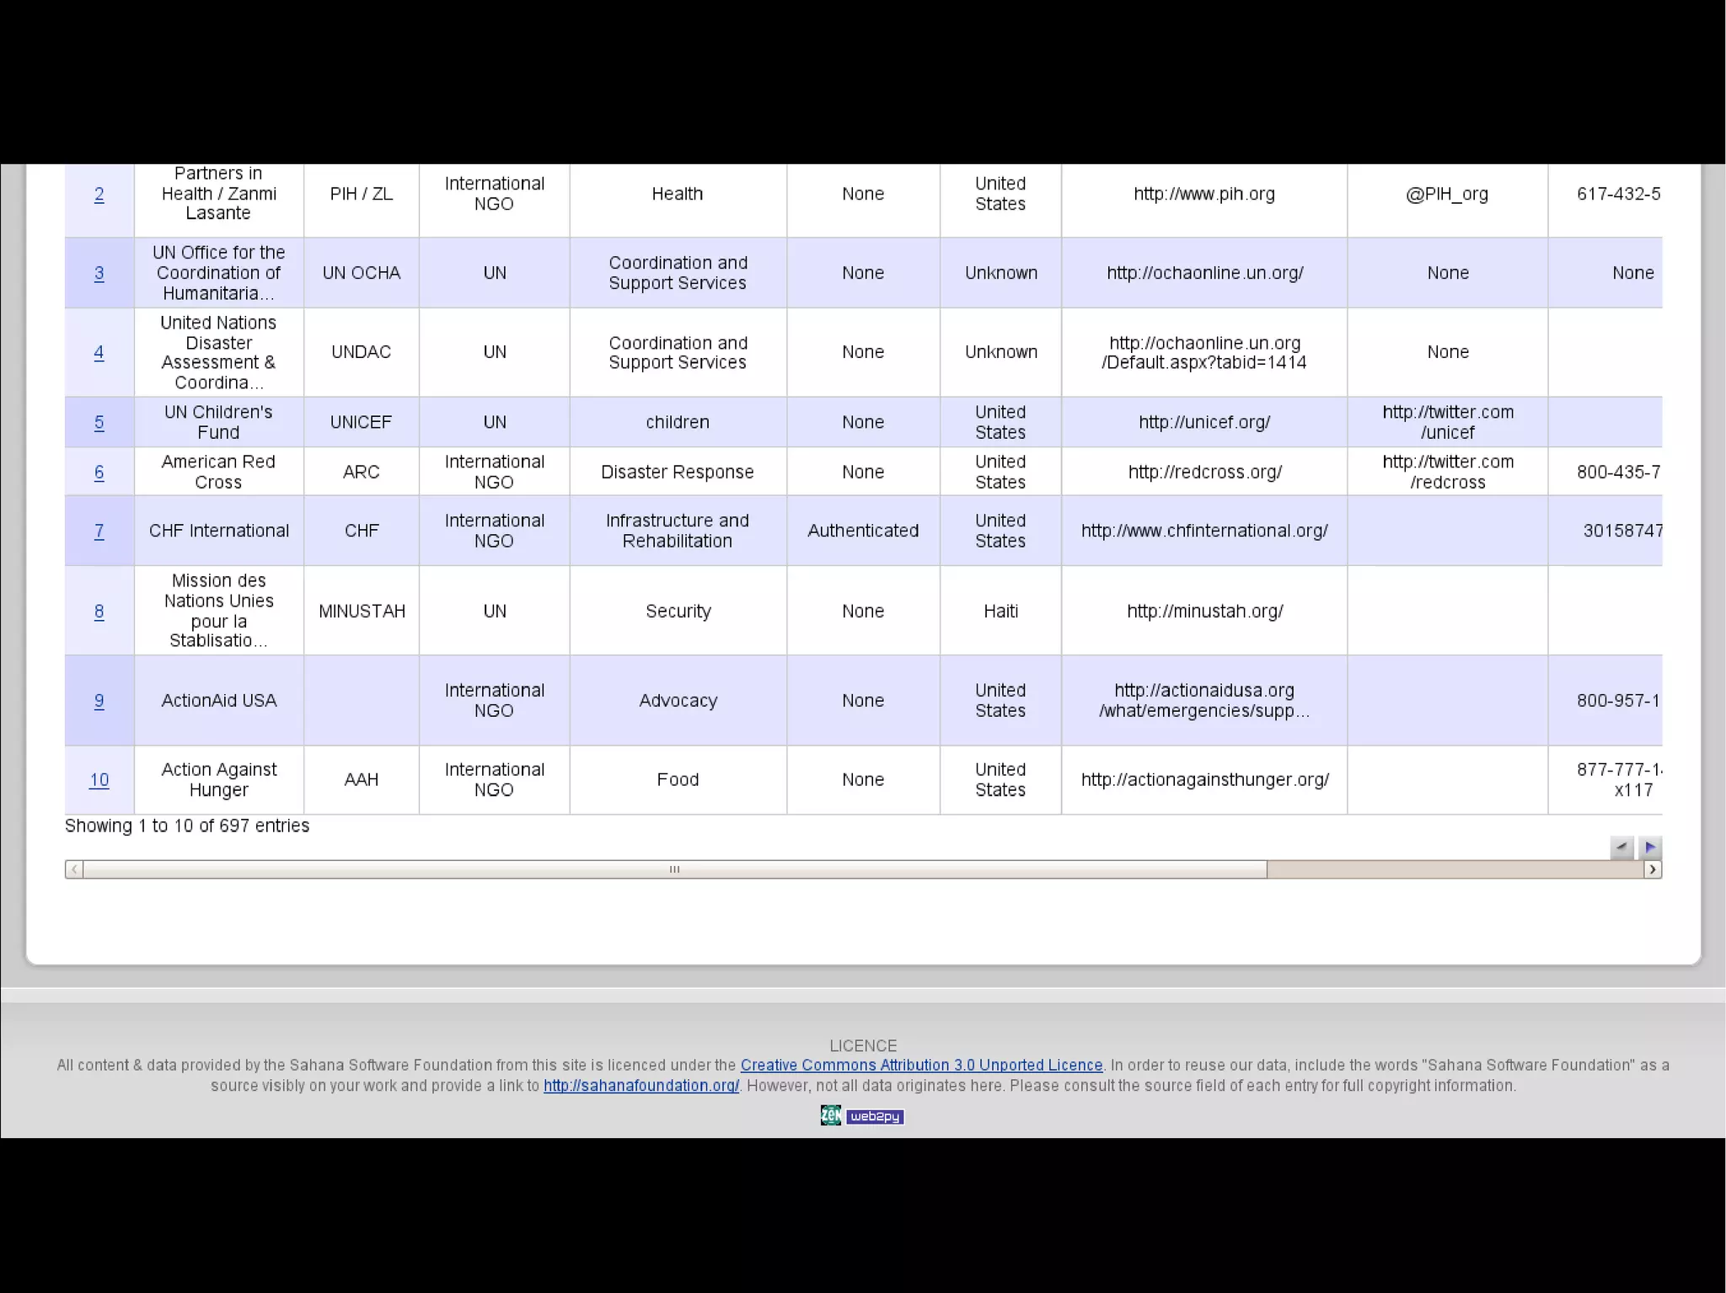Viewport: 1726px width, 1293px height.
Task: Open record 6 American Red Cross
Action: (x=99, y=473)
